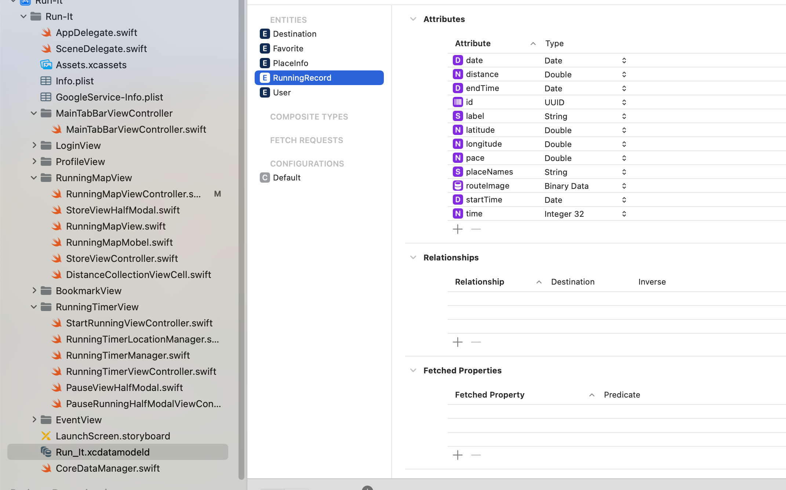This screenshot has width=786, height=490.
Task: Click the add fetched property plus button
Action: [458, 455]
